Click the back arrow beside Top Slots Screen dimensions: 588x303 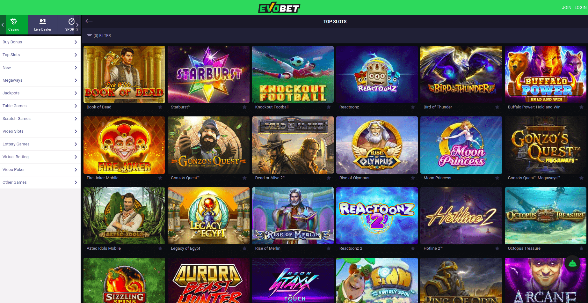coord(89,21)
